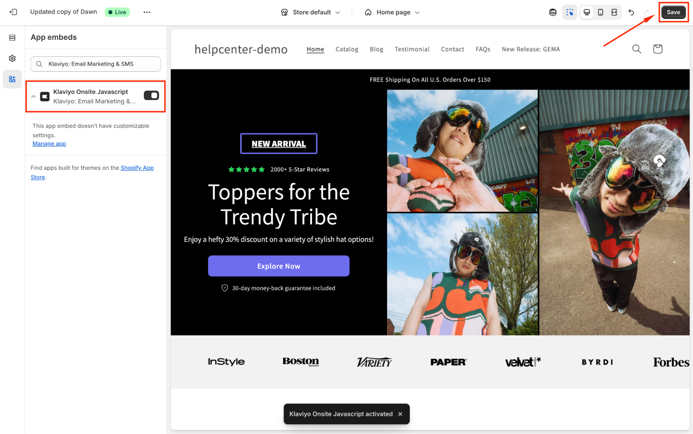The height and width of the screenshot is (434, 693).
Task: Disable the Klaviyo Onsite Javascript toggle
Action: [x=151, y=96]
